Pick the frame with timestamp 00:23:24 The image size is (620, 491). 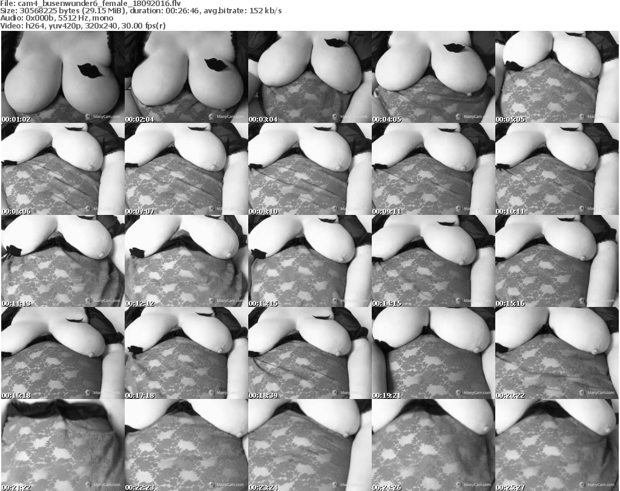pyautogui.click(x=309, y=445)
